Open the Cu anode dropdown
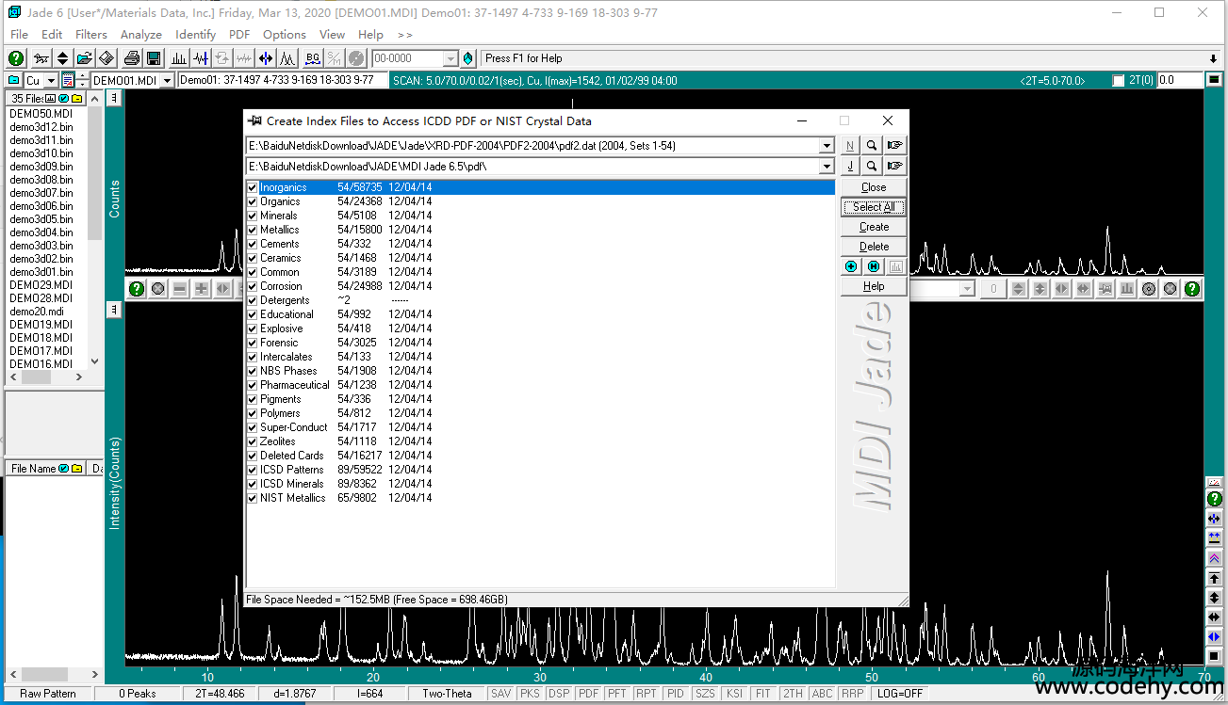The image size is (1228, 705). pyautogui.click(x=52, y=81)
